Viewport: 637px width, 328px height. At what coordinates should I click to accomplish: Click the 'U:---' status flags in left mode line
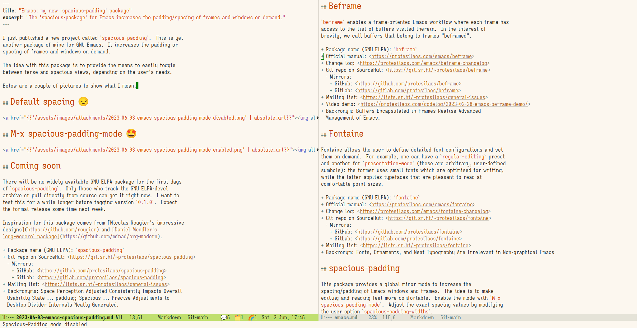coord(8,317)
